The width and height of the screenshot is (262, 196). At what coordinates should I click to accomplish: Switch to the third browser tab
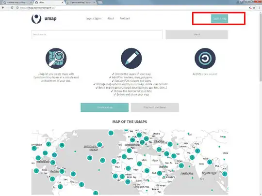point(81,2)
